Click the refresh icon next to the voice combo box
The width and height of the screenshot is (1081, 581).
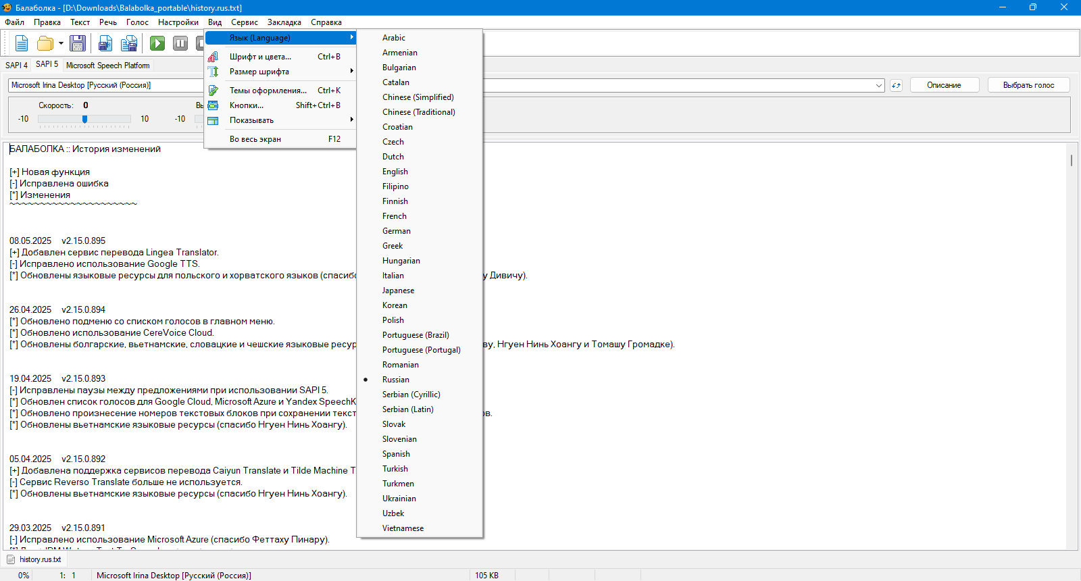click(x=896, y=85)
